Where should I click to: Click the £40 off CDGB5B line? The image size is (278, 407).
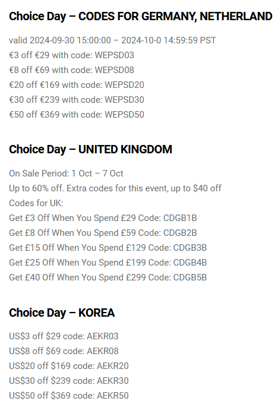pyautogui.click(x=108, y=277)
